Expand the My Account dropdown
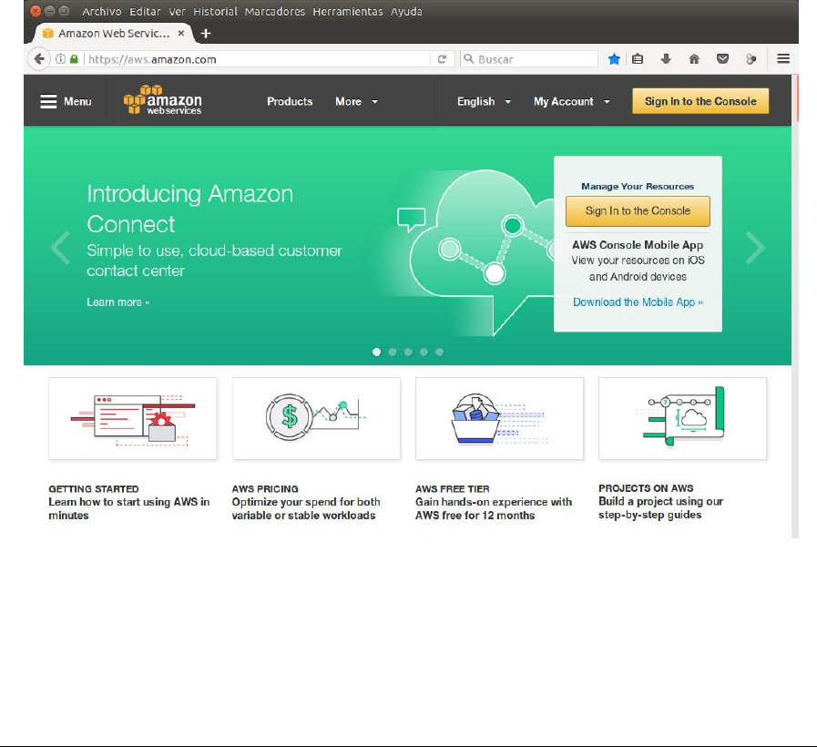Image resolution: width=817 pixels, height=747 pixels. point(572,102)
